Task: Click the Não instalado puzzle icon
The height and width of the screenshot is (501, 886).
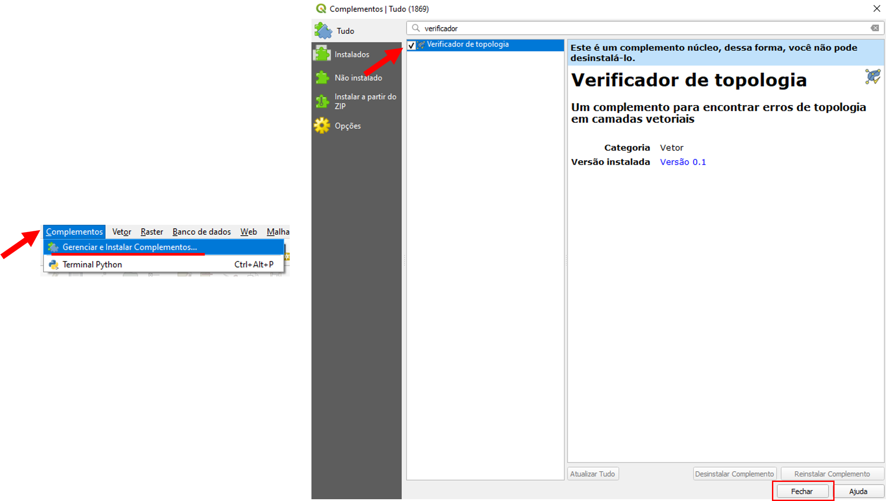Action: coord(322,78)
